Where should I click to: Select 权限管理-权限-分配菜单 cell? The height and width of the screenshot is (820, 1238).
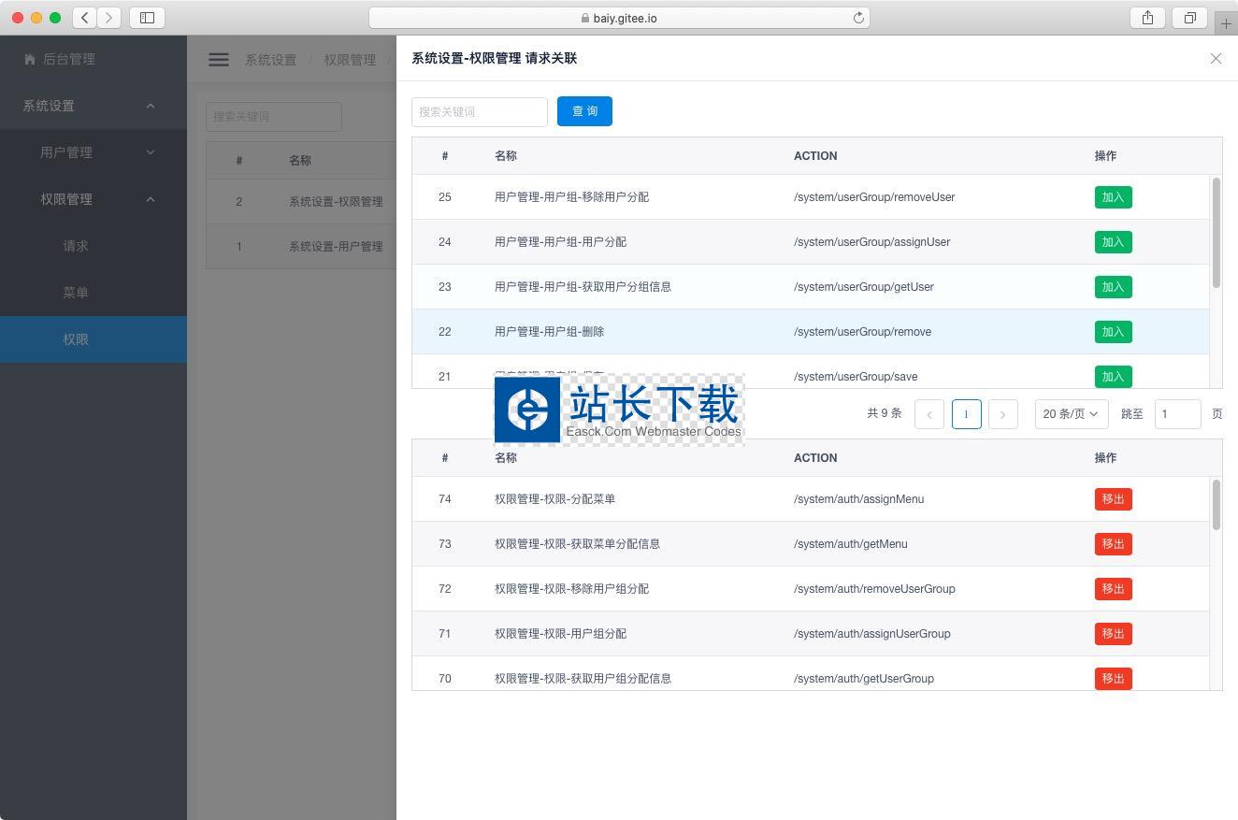554,499
